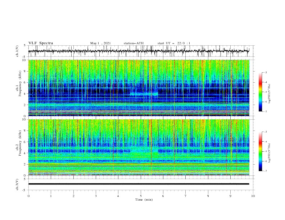
Task: Click time axis tick label "5"
Action: [x=141, y=196]
